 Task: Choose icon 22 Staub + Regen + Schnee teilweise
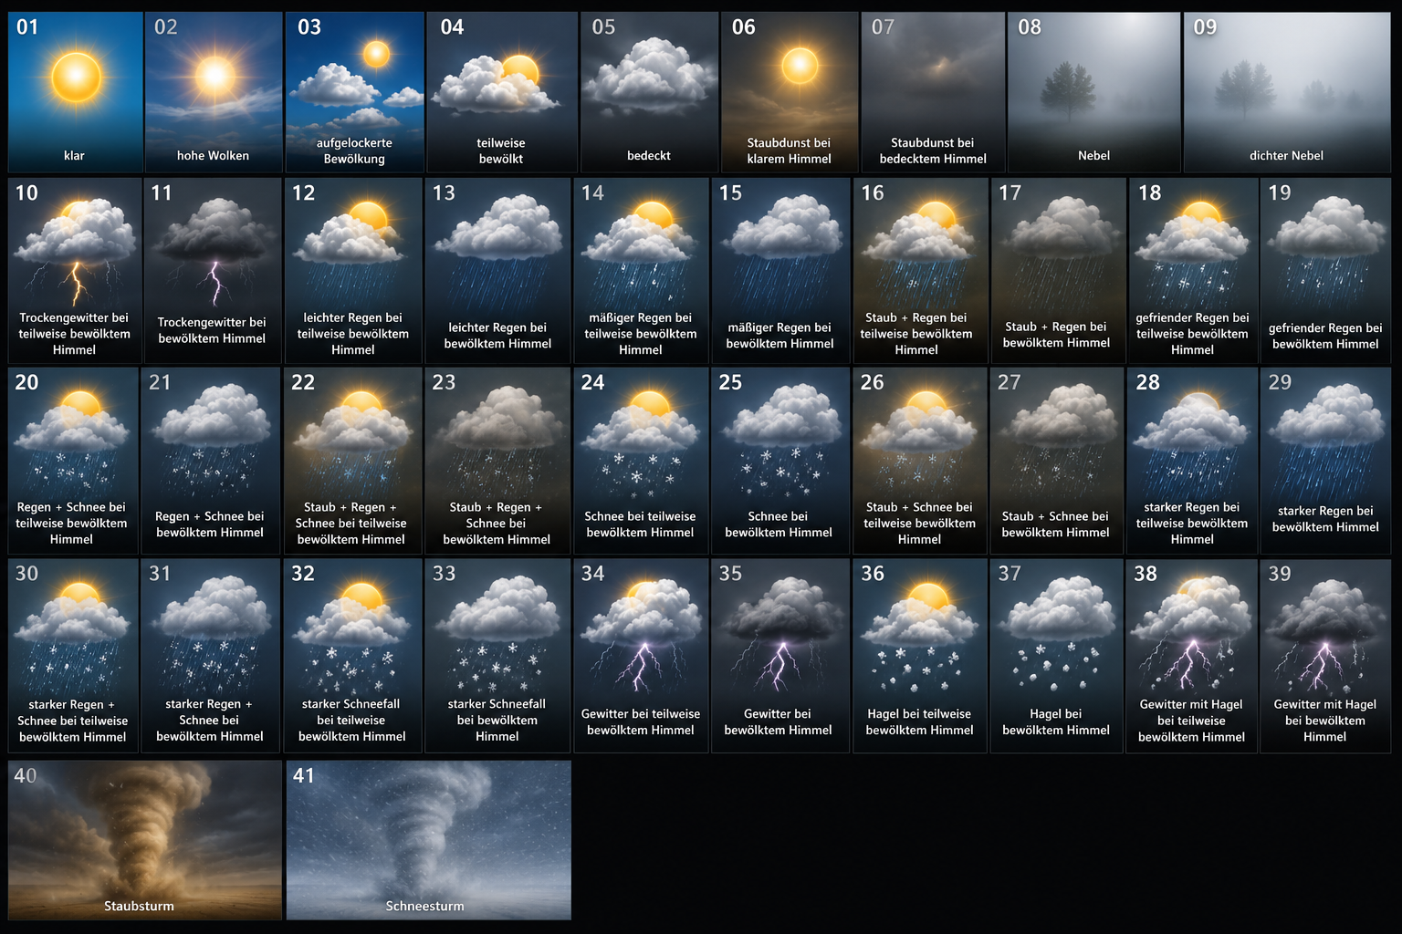[353, 461]
